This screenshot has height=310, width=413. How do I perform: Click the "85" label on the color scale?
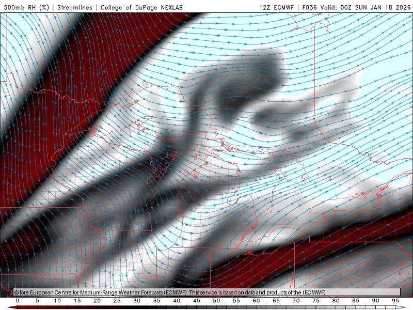pos(356,301)
